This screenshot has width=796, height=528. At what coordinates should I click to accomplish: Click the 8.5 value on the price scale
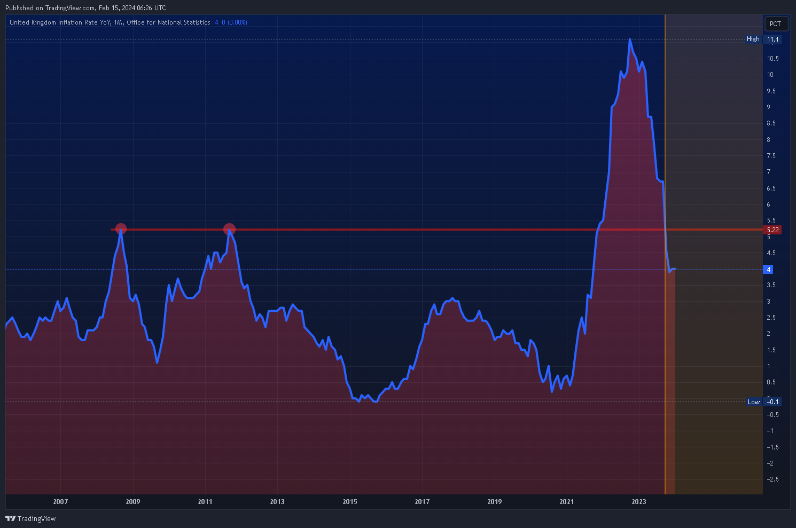tap(771, 123)
